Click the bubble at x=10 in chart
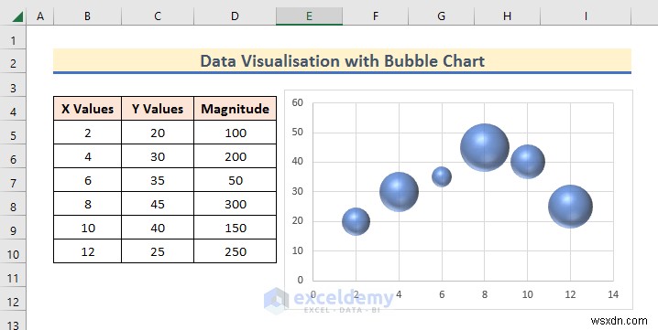This screenshot has width=658, height=330. [528, 162]
